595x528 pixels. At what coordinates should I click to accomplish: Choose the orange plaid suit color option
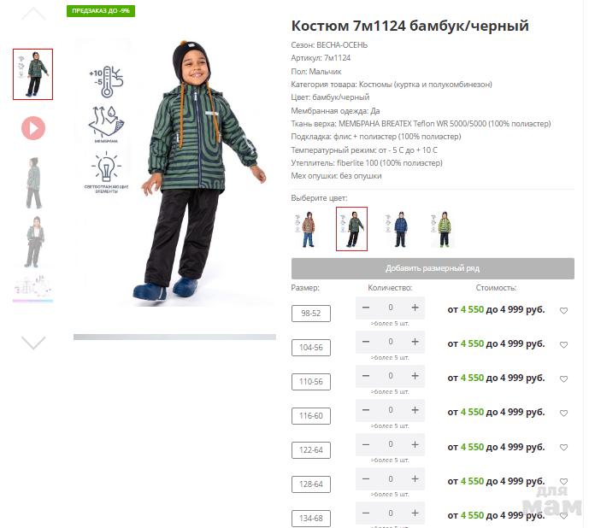307,229
